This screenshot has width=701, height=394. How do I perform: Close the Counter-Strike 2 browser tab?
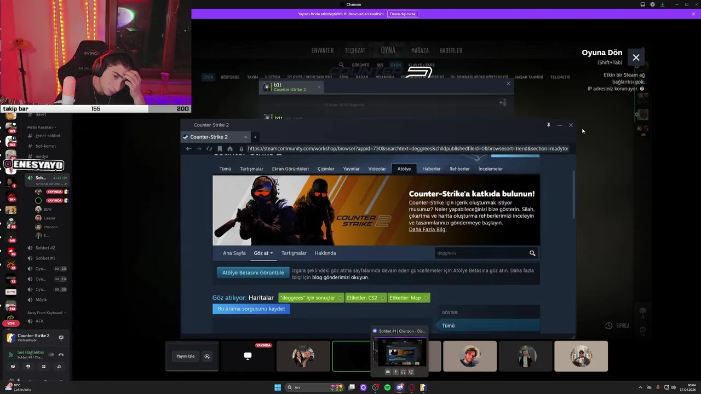point(245,137)
